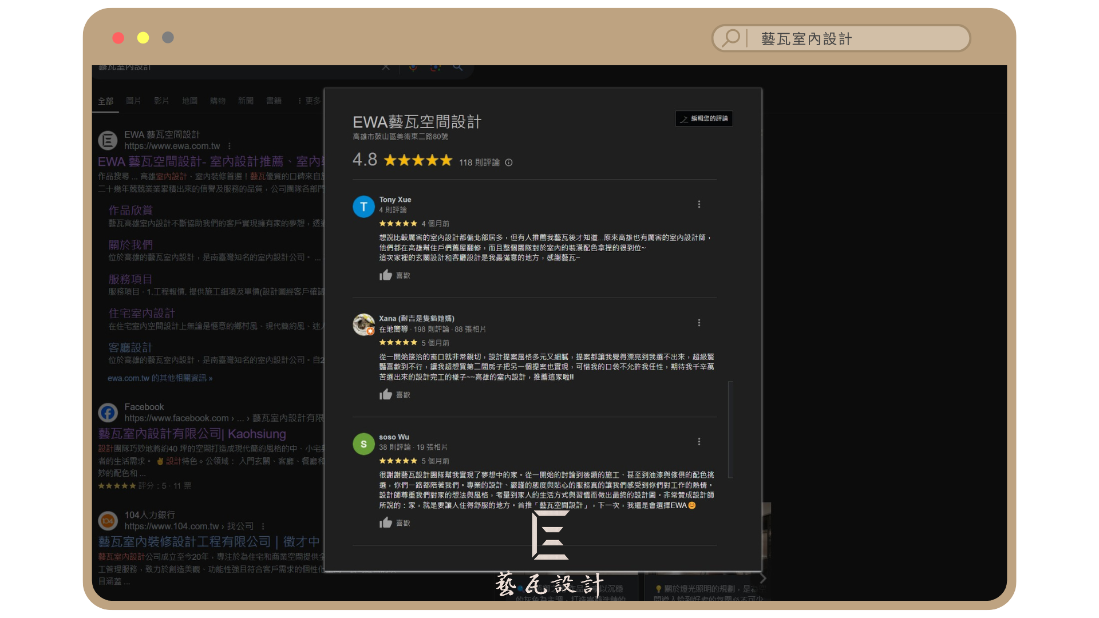The width and height of the screenshot is (1099, 618).
Task: Open soso Wu reviewer name
Action: (x=394, y=437)
